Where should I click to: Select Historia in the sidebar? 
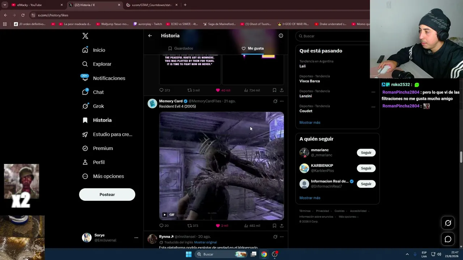pyautogui.click(x=97, y=120)
